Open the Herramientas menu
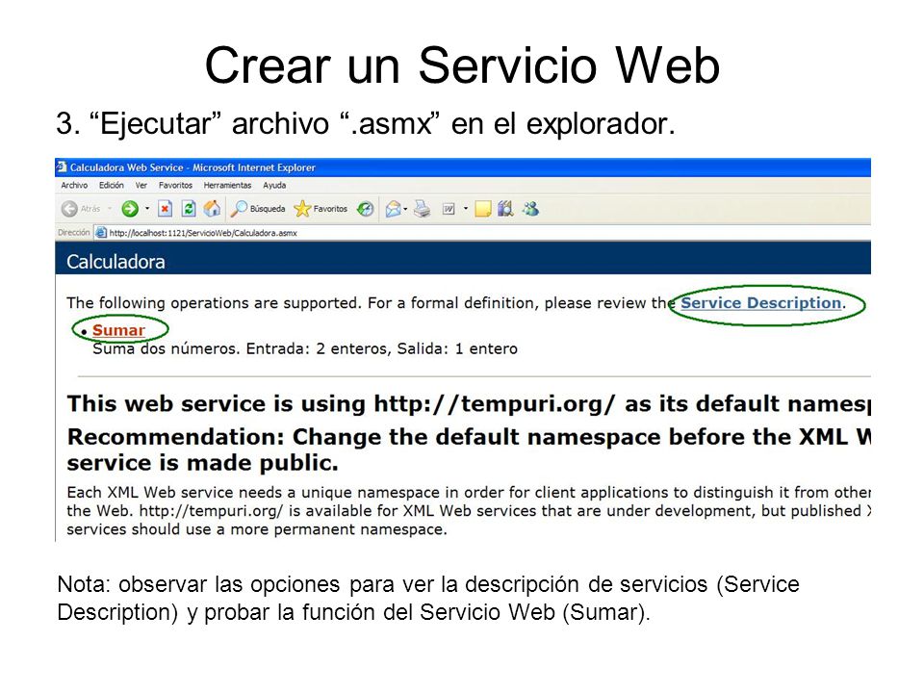Image resolution: width=924 pixels, height=693 pixels. pos(227,185)
